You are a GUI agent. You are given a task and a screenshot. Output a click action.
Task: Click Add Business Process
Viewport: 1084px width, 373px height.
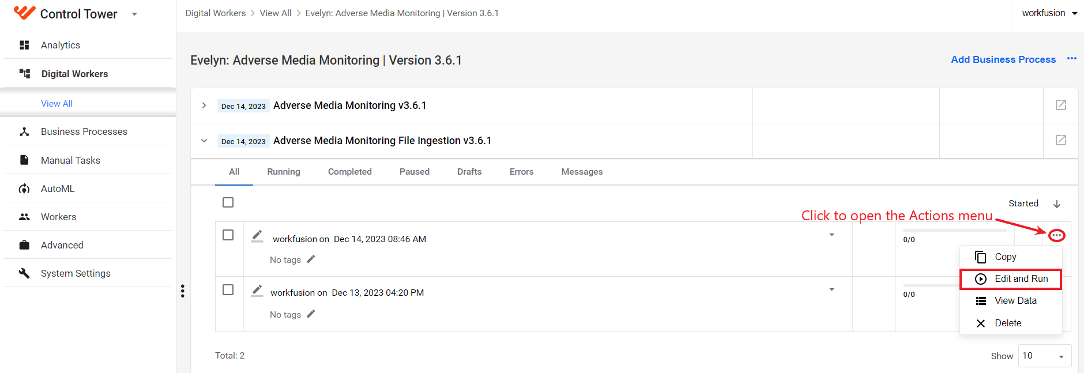(1003, 59)
